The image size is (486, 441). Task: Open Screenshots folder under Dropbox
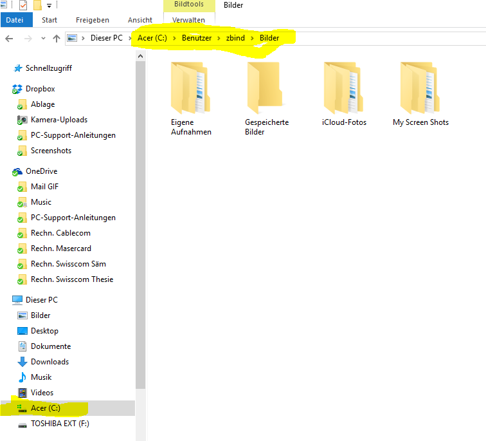click(x=51, y=151)
